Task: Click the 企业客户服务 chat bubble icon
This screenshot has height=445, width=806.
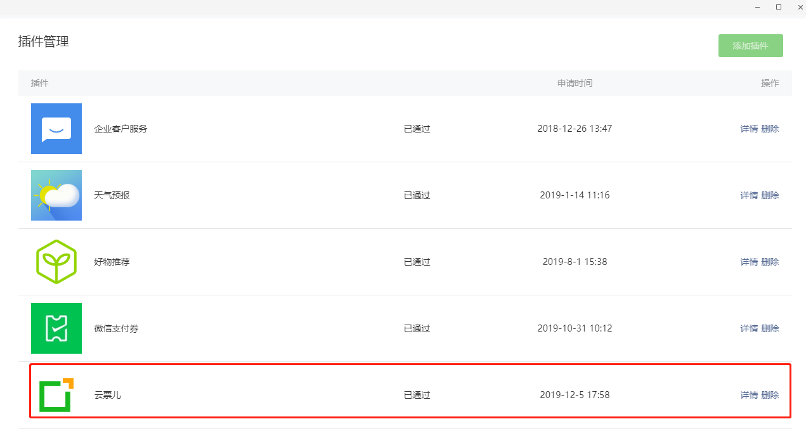Action: [56, 129]
